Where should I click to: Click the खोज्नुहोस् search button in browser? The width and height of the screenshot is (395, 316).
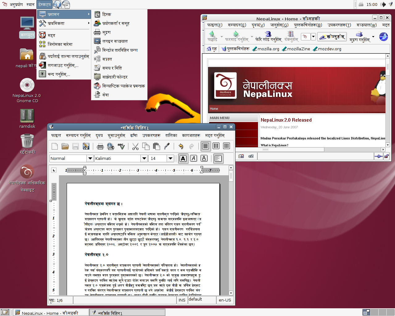pos(332,37)
